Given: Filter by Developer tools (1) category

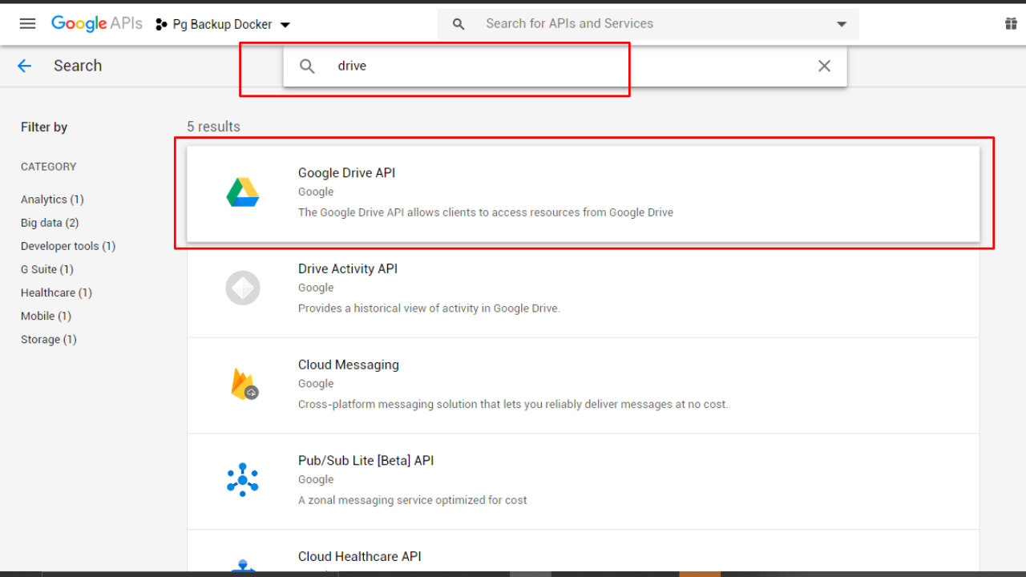Looking at the screenshot, I should (68, 246).
